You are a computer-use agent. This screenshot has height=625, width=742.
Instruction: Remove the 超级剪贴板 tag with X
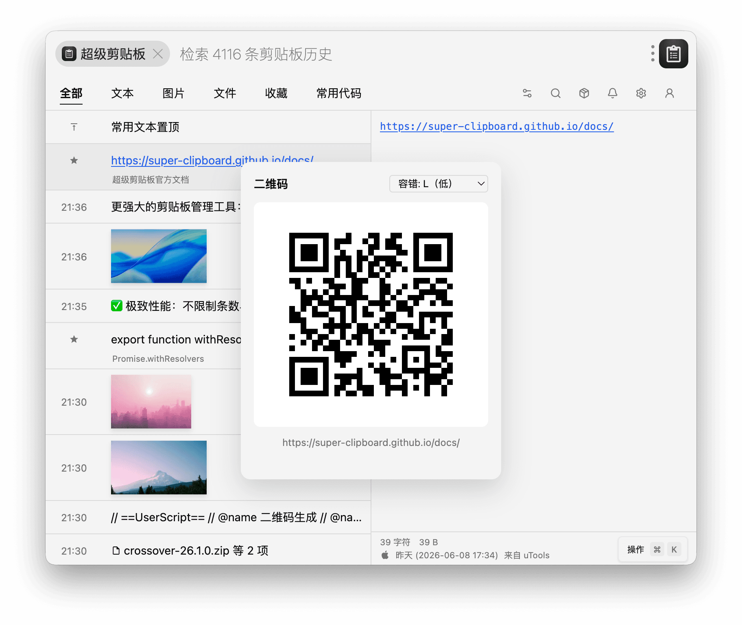(158, 54)
